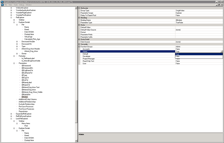Open the Debug menu
This screenshot has width=224, height=143.
pyautogui.click(x=22, y=5)
